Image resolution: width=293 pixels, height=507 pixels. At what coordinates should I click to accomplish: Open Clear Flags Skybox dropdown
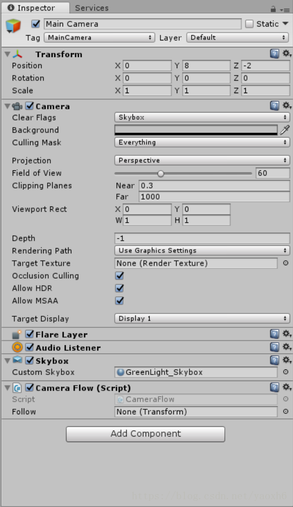(202, 118)
